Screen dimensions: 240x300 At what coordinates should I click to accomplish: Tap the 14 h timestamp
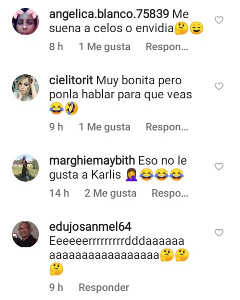[59, 193]
